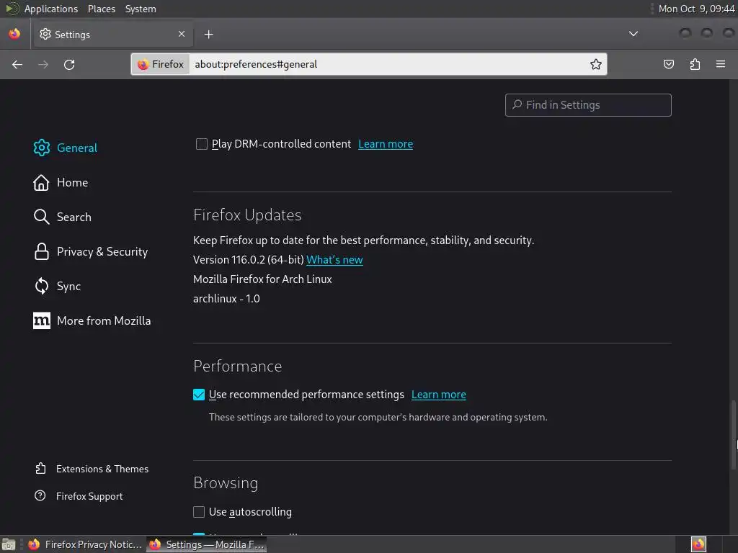The image size is (738, 553).
Task: Click the Firefox icon in the bottom-right tray
Action: click(698, 544)
